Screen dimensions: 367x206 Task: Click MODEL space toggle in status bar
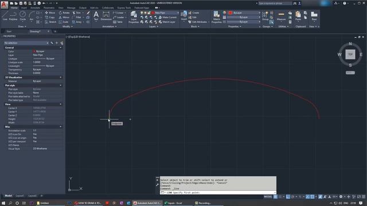tap(268, 197)
